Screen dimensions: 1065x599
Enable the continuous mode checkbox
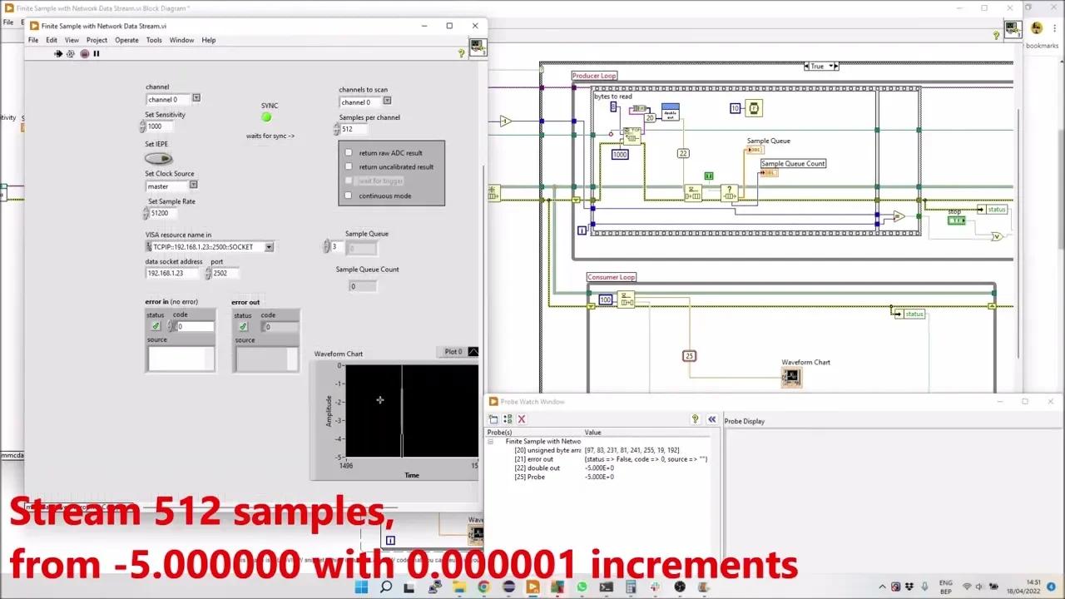[349, 195]
